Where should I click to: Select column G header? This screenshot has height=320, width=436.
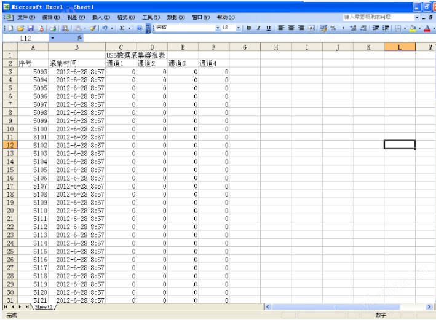coord(245,47)
